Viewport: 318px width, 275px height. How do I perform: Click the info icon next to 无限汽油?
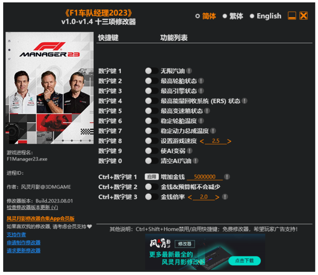click(189, 71)
